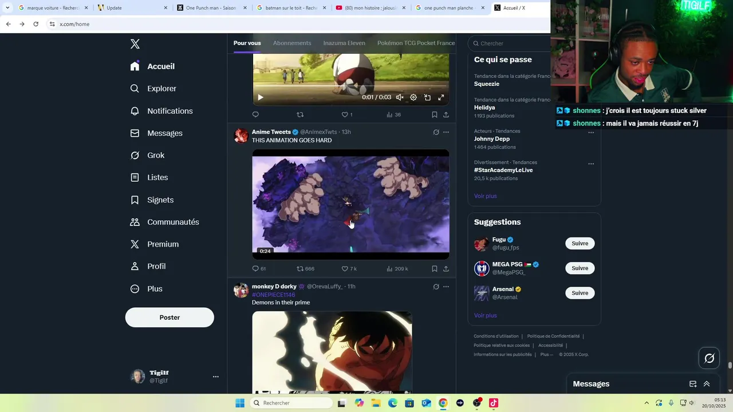The image size is (733, 412).
Task: Open the Squeezie trend
Action: [x=487, y=84]
